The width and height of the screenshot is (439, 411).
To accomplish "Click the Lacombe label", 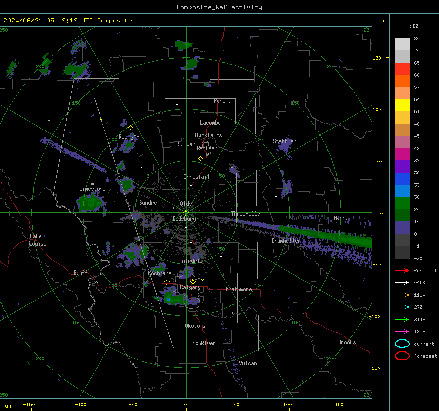I will pyautogui.click(x=210, y=123).
